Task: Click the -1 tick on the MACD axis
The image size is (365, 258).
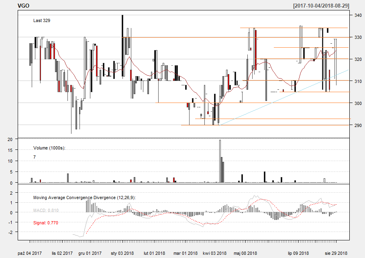Action: (x=10, y=222)
